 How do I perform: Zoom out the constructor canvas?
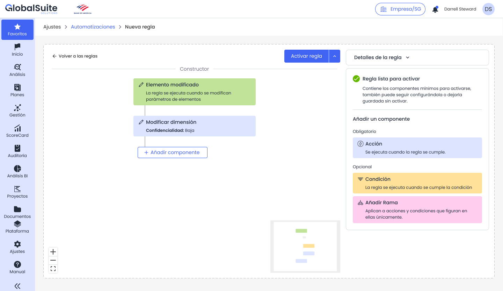(53, 260)
